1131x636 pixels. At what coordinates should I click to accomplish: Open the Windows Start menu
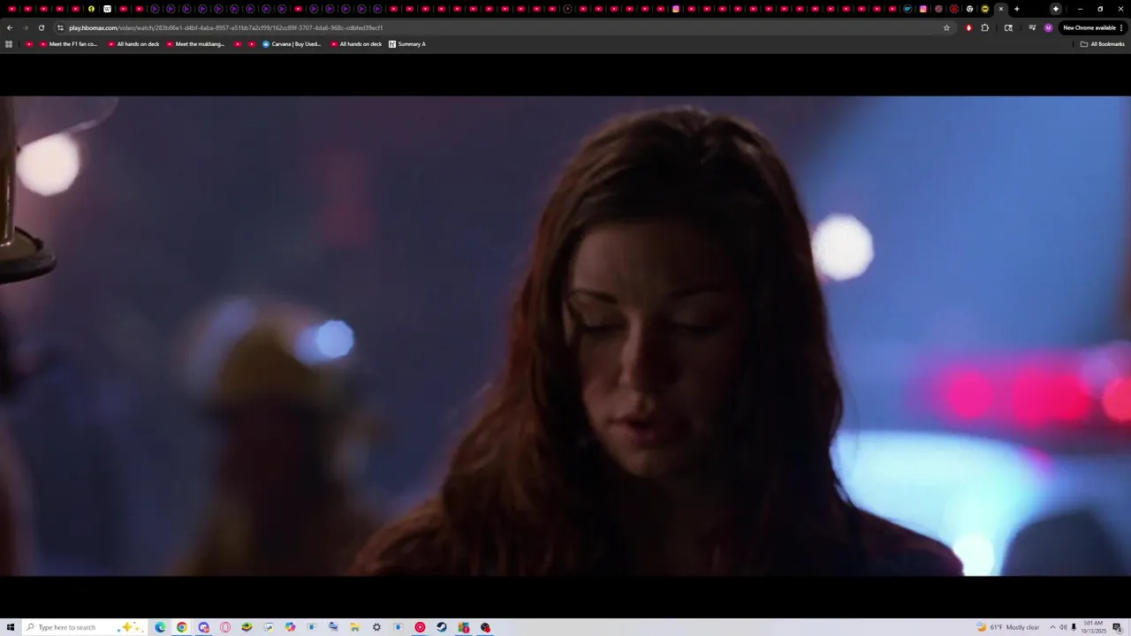[11, 627]
